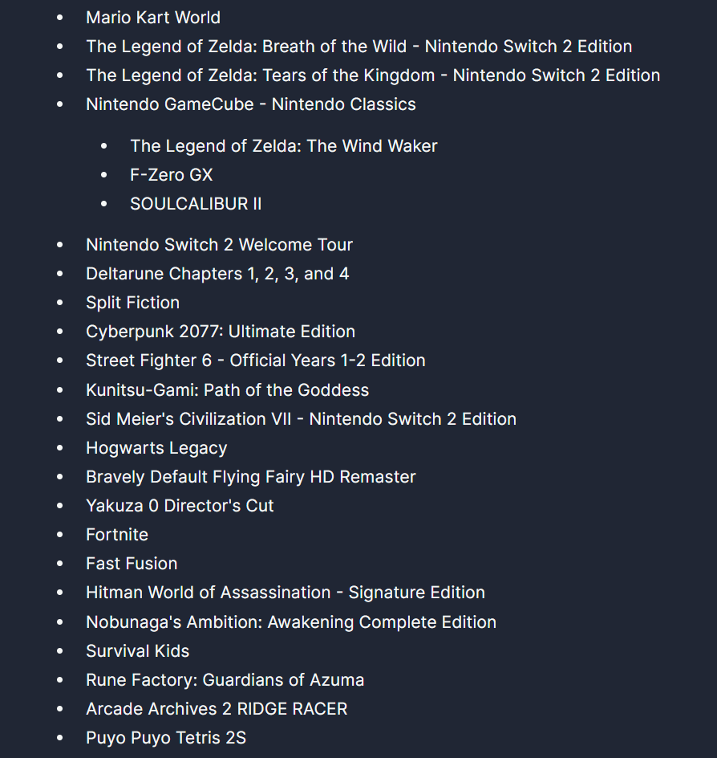
Task: Click Bravely Default Flying Fairy HD Remaster
Action: [x=250, y=477]
